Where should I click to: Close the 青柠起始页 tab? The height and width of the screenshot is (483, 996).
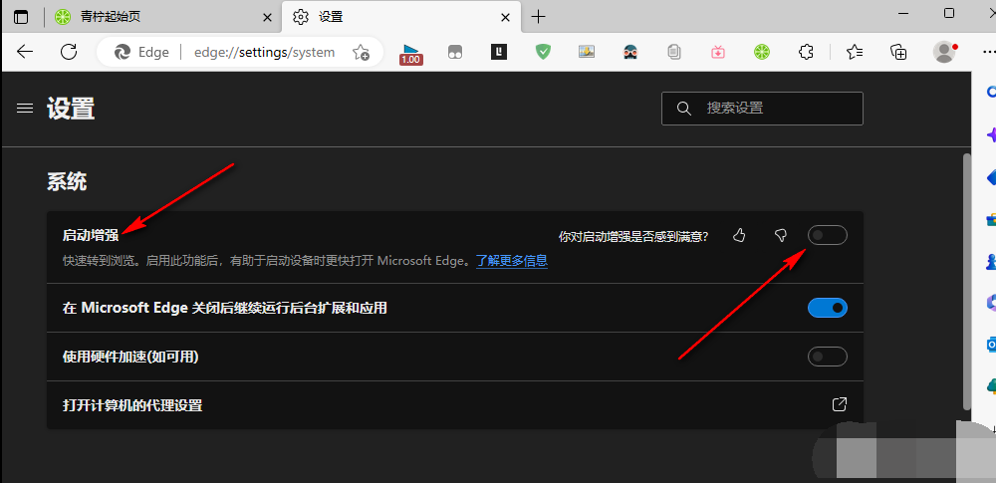coord(268,17)
